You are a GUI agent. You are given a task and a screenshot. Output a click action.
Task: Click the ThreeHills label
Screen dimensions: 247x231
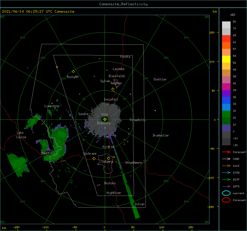tap(138, 120)
